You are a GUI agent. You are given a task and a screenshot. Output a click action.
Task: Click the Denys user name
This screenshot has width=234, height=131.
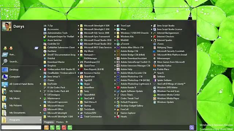(19, 26)
